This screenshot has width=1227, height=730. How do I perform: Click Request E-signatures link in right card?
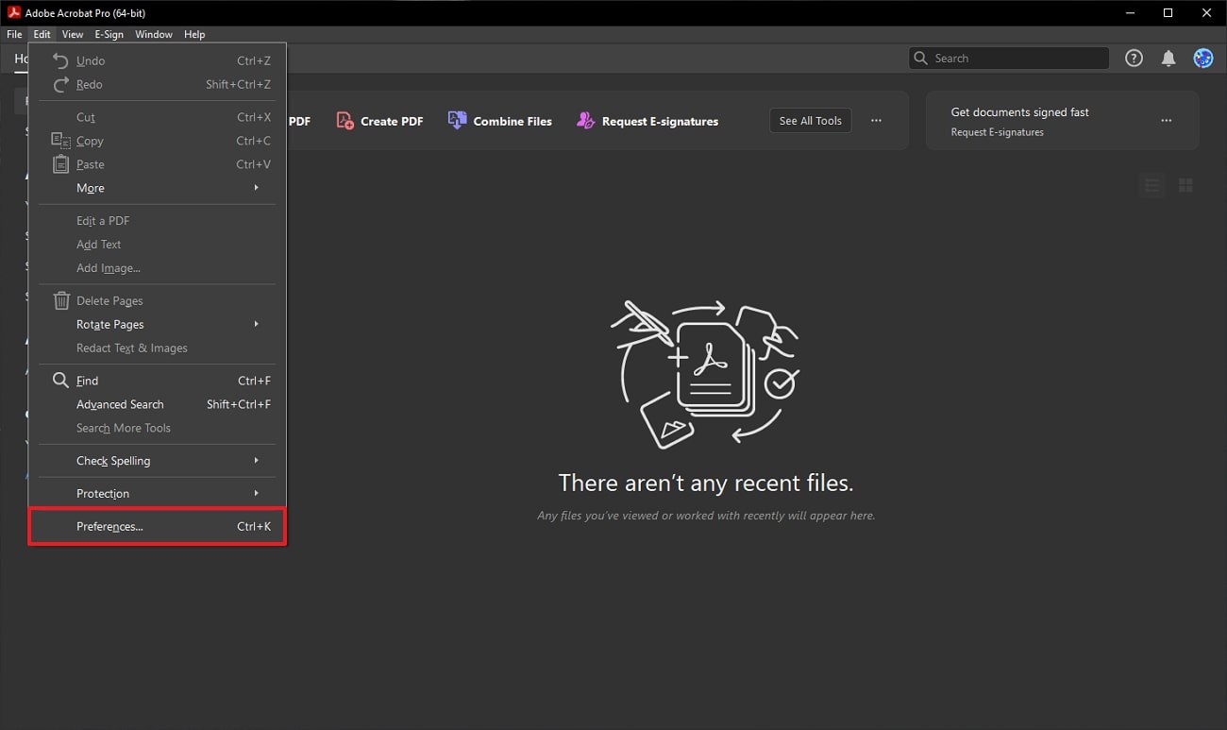(997, 132)
